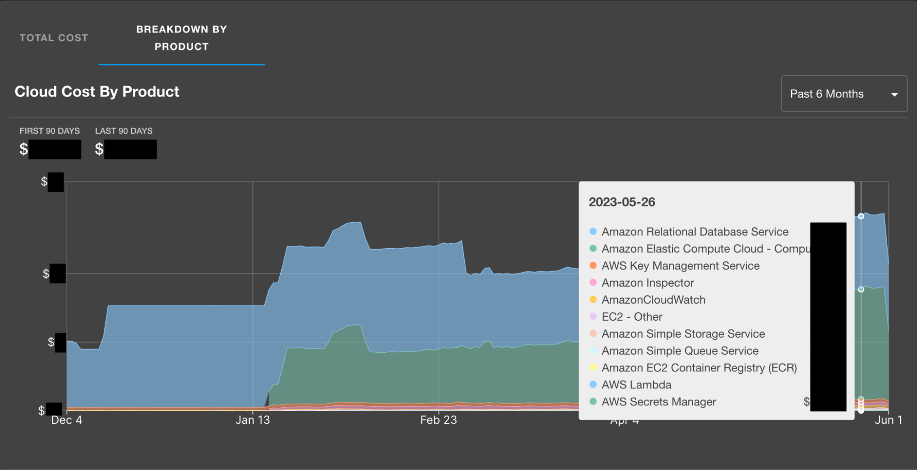Click the orange AWS Key Management Service dot

pos(593,266)
